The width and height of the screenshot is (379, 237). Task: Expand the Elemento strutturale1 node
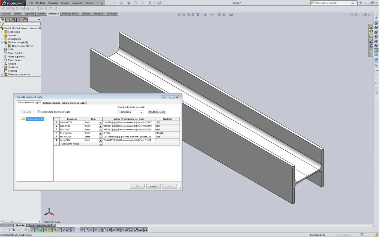pyautogui.click(x=2, y=74)
